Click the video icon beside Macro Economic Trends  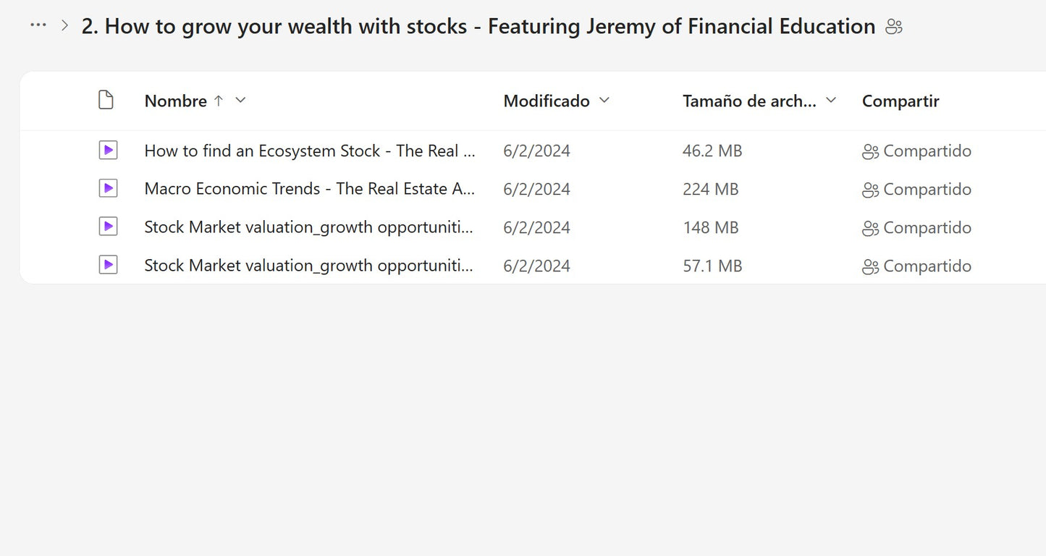pos(108,189)
